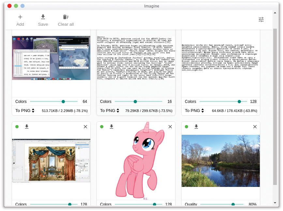Save all optimized images
This screenshot has width=283, height=211.
[x=43, y=20]
